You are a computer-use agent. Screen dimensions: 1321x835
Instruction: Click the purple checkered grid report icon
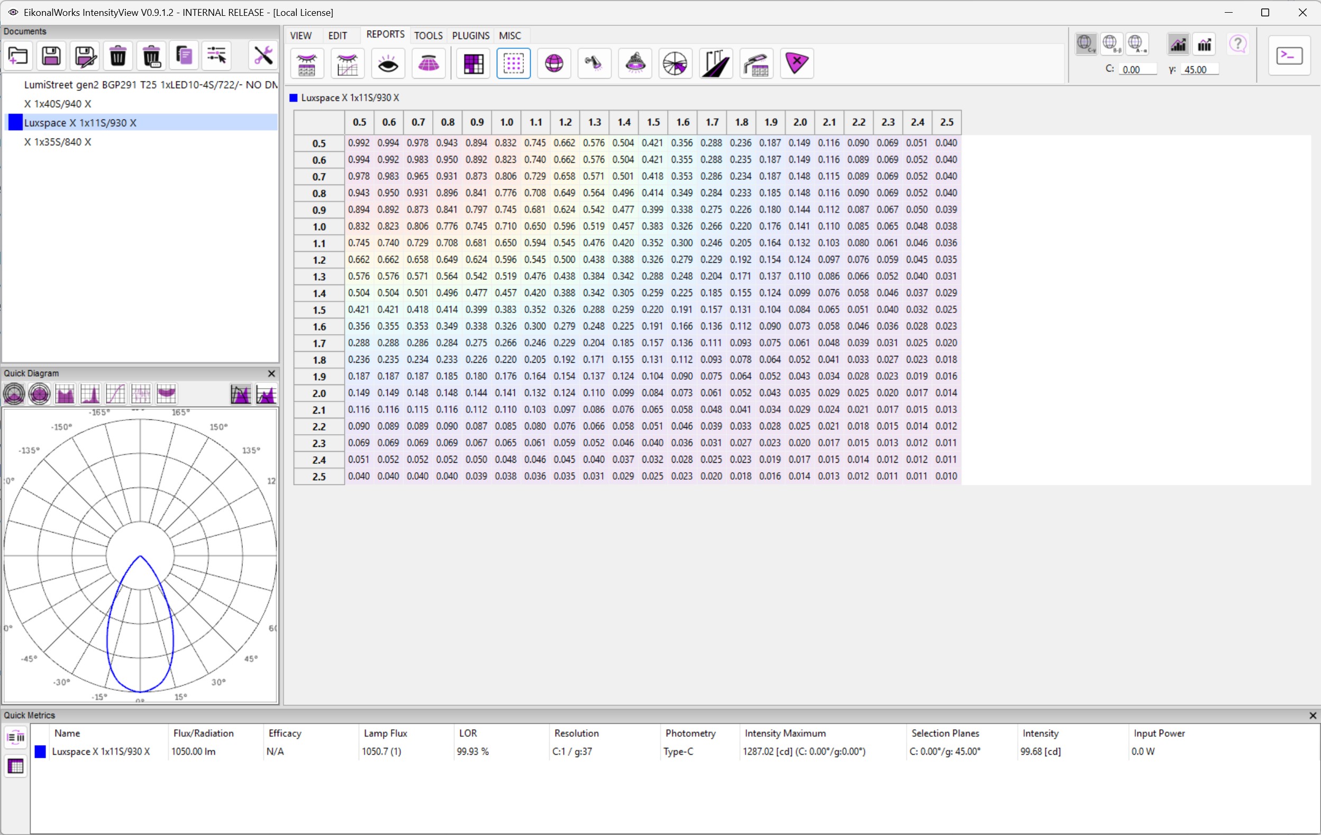click(473, 63)
